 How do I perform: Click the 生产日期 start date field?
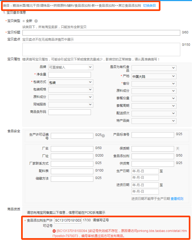tap(145, 172)
